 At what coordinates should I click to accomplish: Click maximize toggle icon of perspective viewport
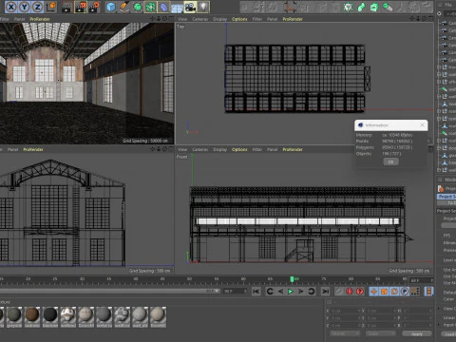pos(170,19)
